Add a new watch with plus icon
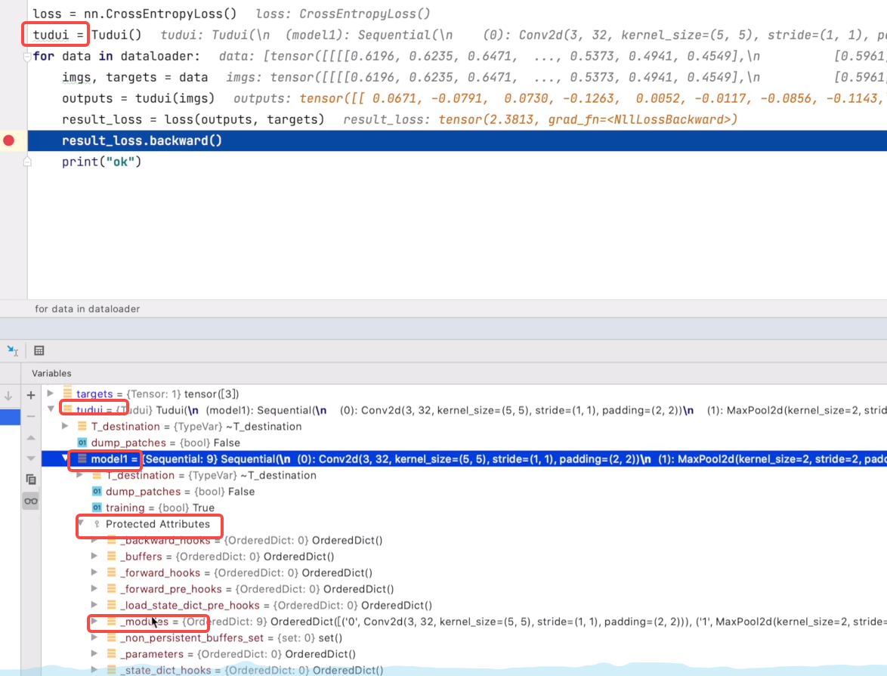The width and height of the screenshot is (887, 676). [31, 395]
